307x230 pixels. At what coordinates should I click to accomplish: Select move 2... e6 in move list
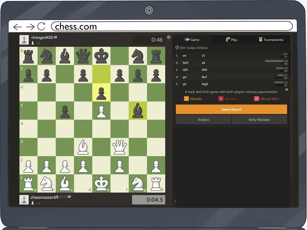coord(204,63)
